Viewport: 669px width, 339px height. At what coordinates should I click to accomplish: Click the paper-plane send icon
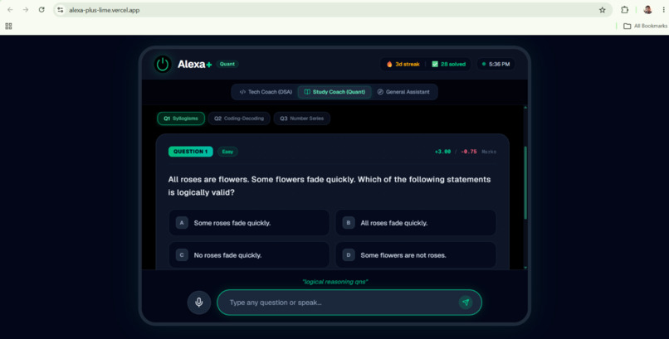pyautogui.click(x=466, y=303)
